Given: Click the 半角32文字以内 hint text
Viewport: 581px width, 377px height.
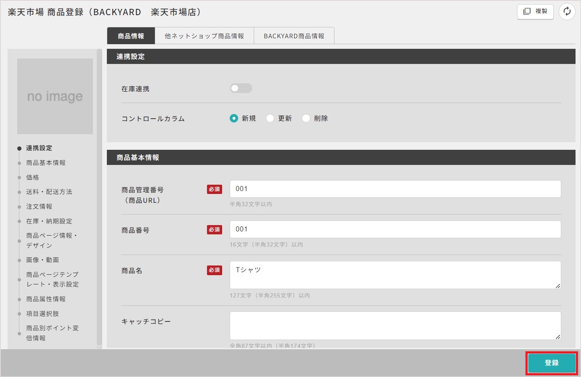Looking at the screenshot, I should point(251,204).
